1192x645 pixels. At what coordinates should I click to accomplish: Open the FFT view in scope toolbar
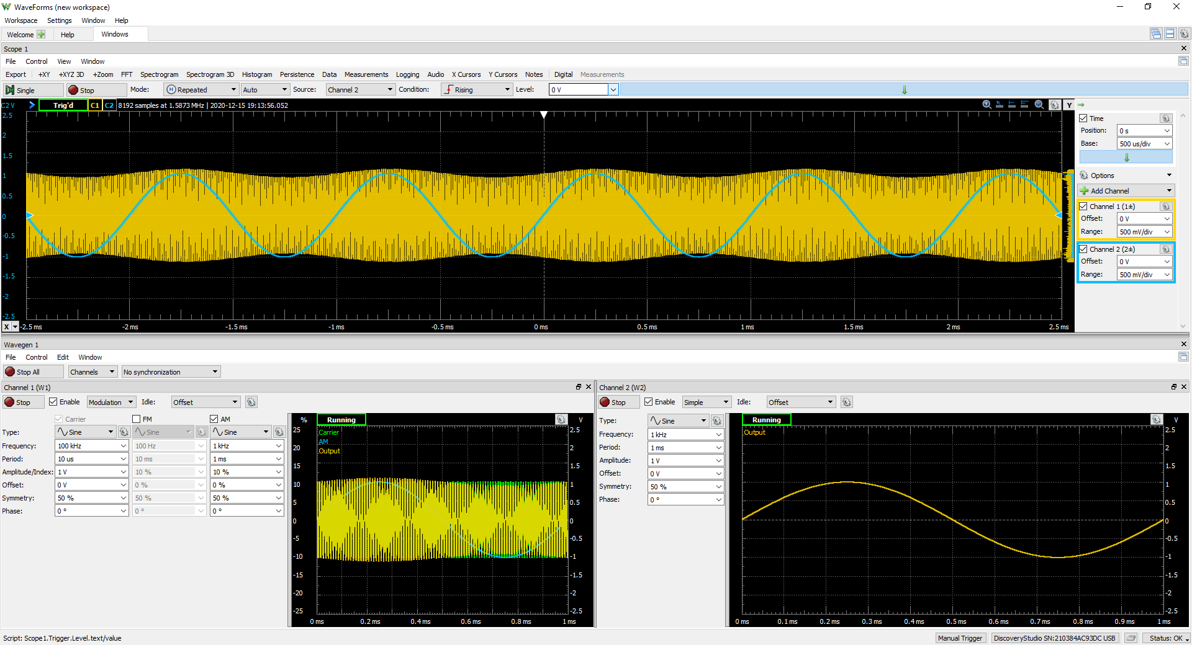point(127,74)
